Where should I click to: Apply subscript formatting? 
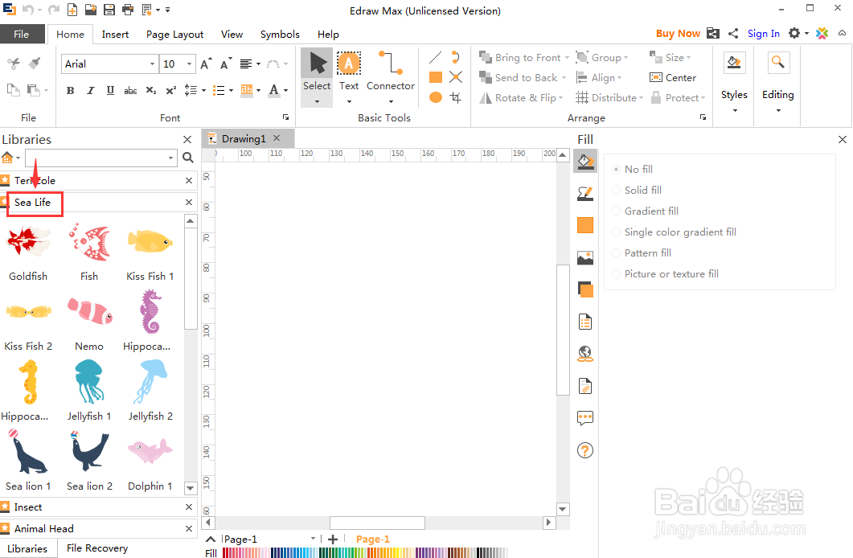(x=150, y=90)
